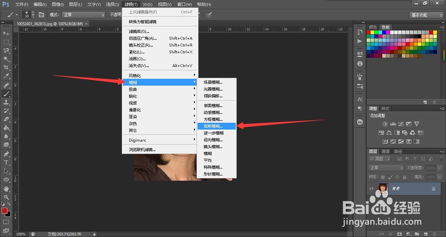Viewport: 446px width, 237px height.
Task: Open the 图像(I) menu
Action: point(58,4)
